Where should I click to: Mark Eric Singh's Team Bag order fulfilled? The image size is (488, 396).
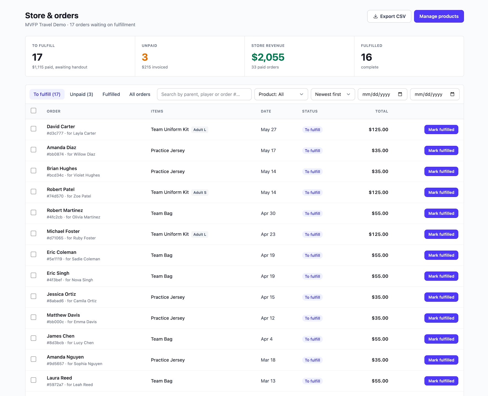[441, 276]
